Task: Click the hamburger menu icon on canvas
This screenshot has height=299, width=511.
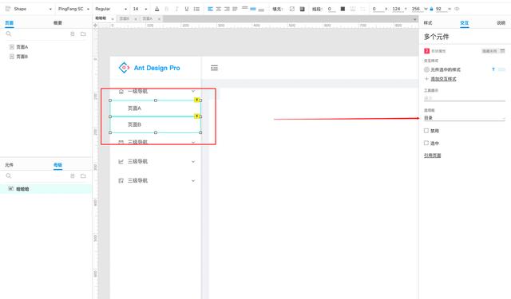Action: click(214, 68)
